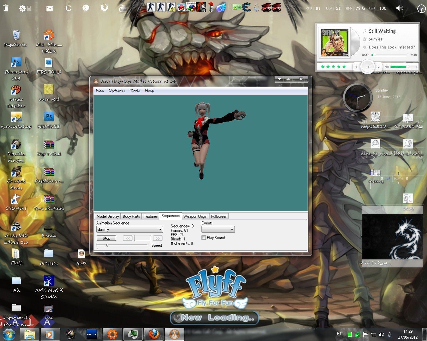Pause the Still Waiting track in the music player
The image size is (427, 341).
[367, 67]
